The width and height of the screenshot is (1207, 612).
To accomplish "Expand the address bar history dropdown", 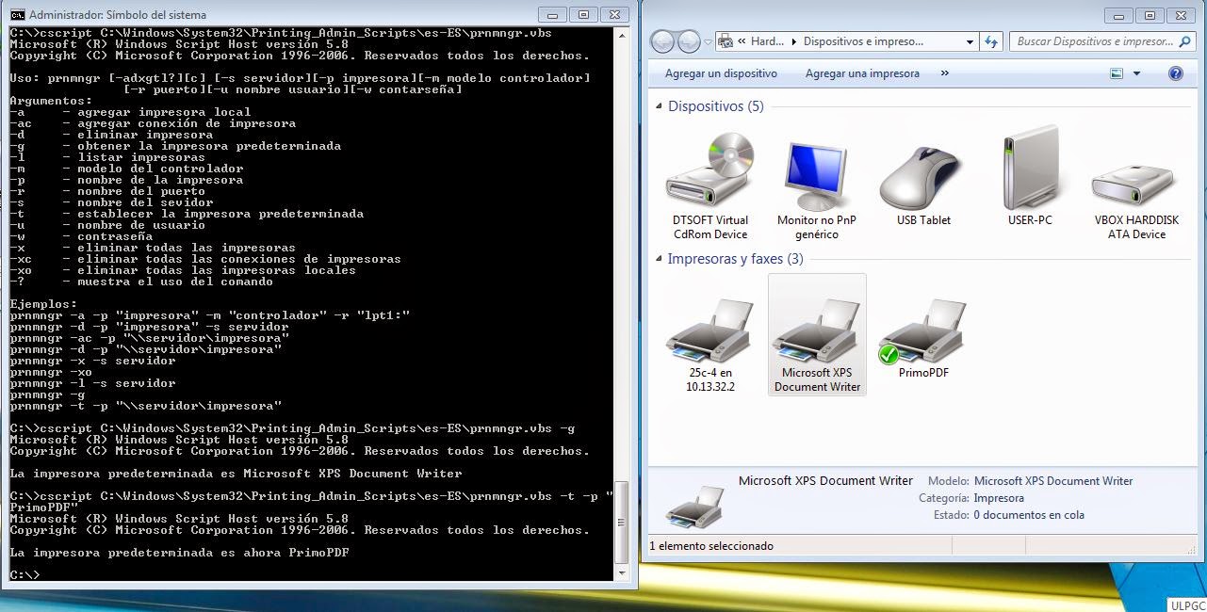I will [970, 41].
